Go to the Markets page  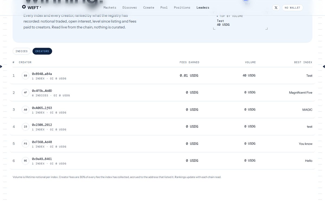pyautogui.click(x=110, y=8)
